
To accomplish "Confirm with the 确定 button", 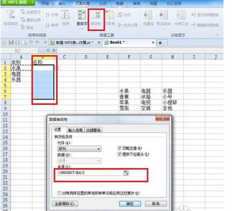I will click(x=130, y=204).
